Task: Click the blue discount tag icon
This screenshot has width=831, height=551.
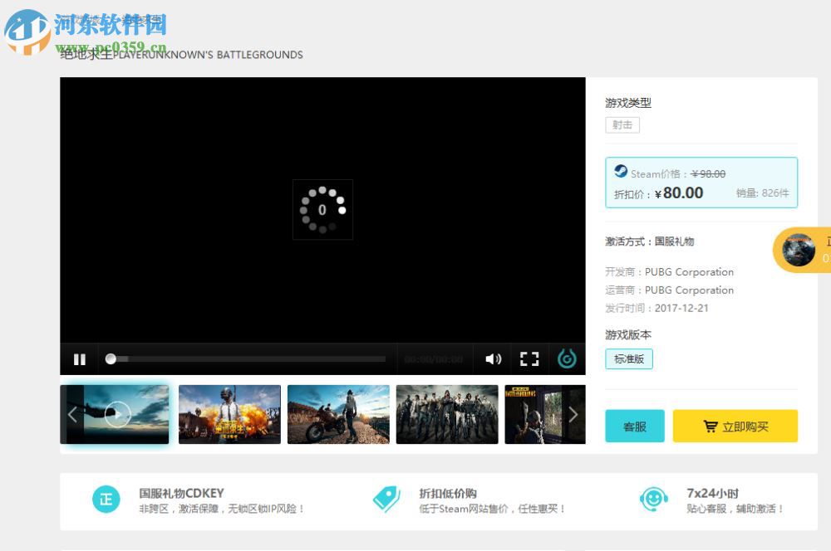Action: [x=386, y=499]
